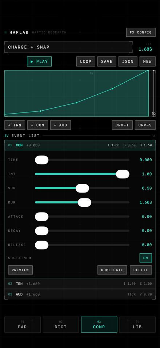
Task: Create a NEW pattern
Action: click(147, 62)
